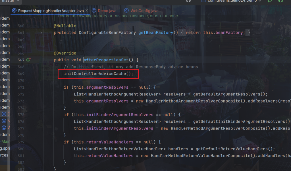Click the Run button in top toolbar
The height and width of the screenshot is (171, 291).
coord(270,1)
